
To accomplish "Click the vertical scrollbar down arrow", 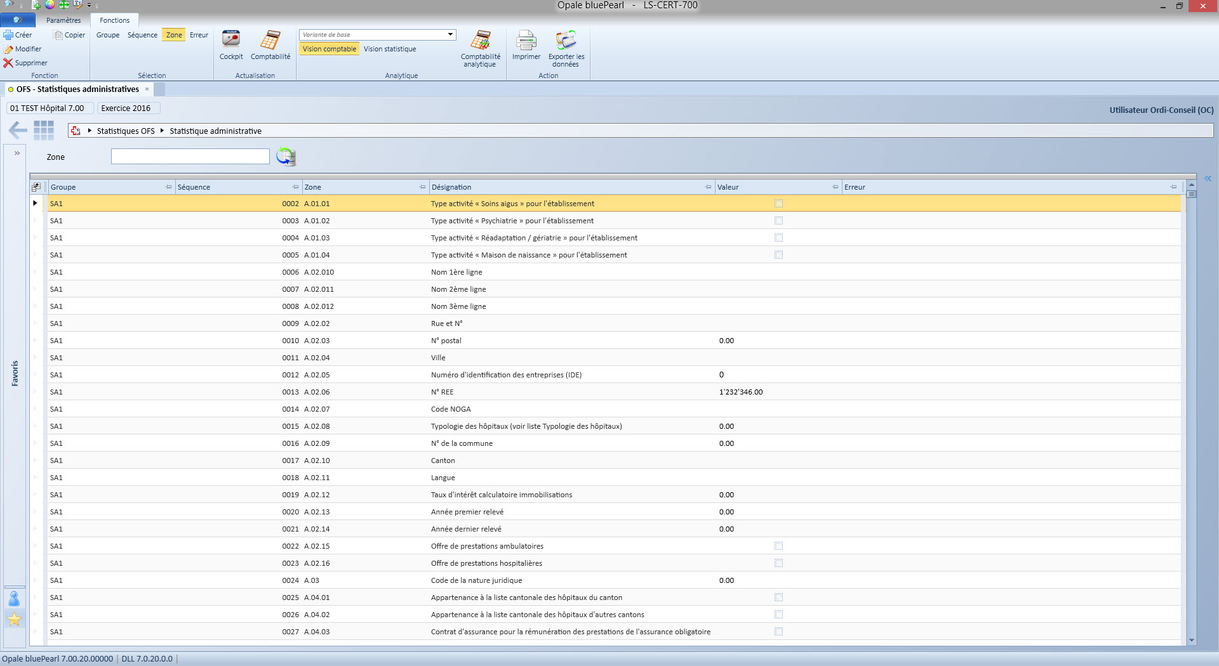I will click(x=1191, y=641).
